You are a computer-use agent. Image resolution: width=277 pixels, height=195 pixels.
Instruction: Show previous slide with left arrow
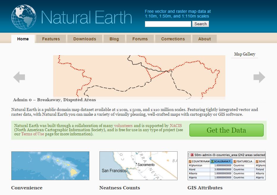(x=19, y=77)
